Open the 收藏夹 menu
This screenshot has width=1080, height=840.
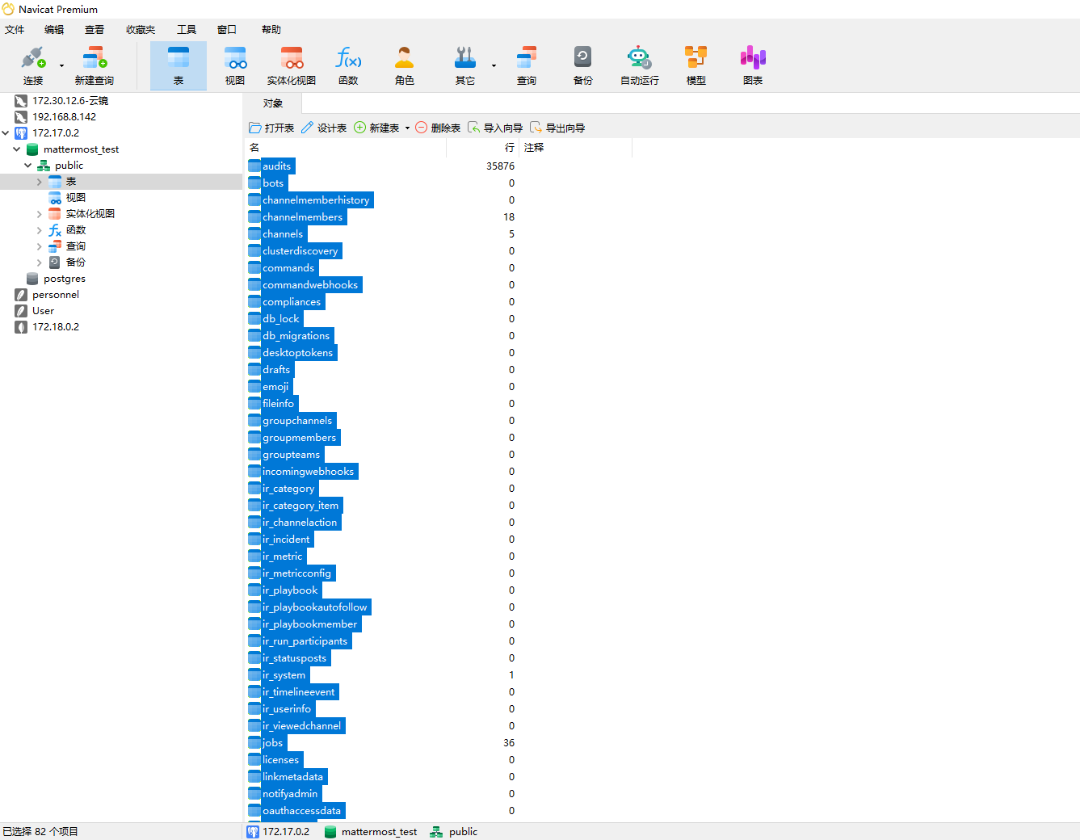(140, 30)
